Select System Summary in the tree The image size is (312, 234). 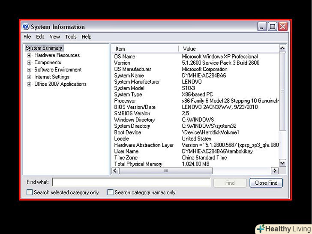coord(44,48)
